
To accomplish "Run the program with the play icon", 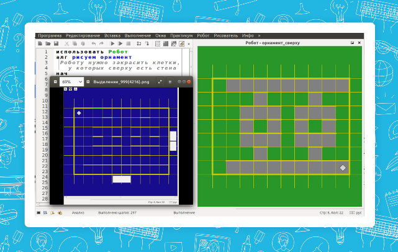I will pyautogui.click(x=112, y=44).
